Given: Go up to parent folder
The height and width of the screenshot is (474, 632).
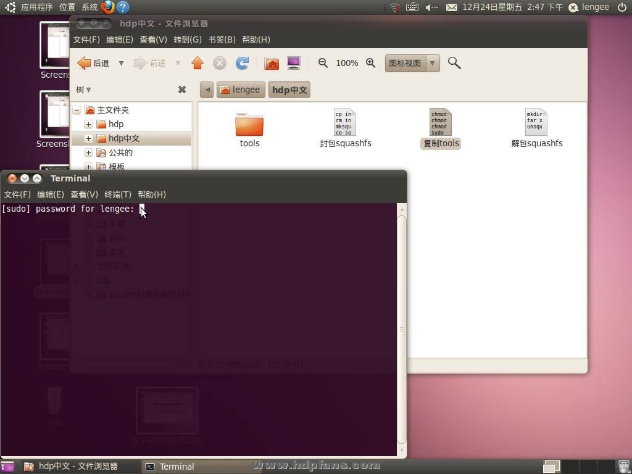Looking at the screenshot, I should (x=197, y=63).
